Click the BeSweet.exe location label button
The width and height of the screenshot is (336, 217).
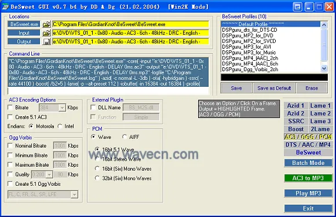pos(24,24)
